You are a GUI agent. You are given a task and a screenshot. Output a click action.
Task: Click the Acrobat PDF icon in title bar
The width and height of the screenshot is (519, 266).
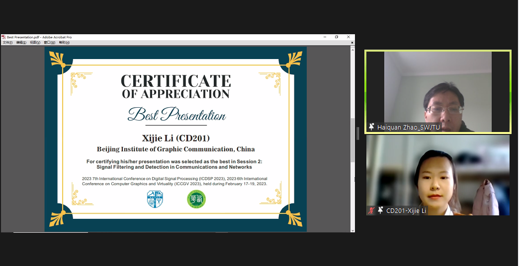click(3, 37)
